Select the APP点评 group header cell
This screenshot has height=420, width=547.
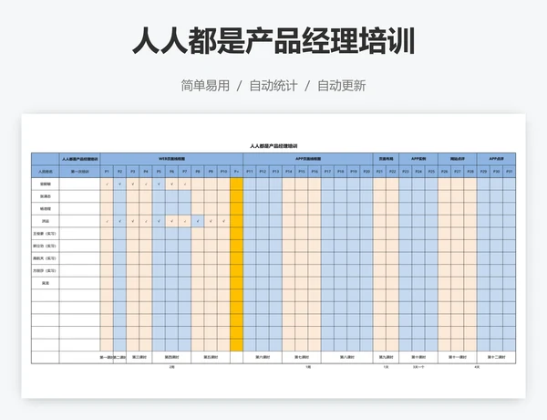[496, 159]
